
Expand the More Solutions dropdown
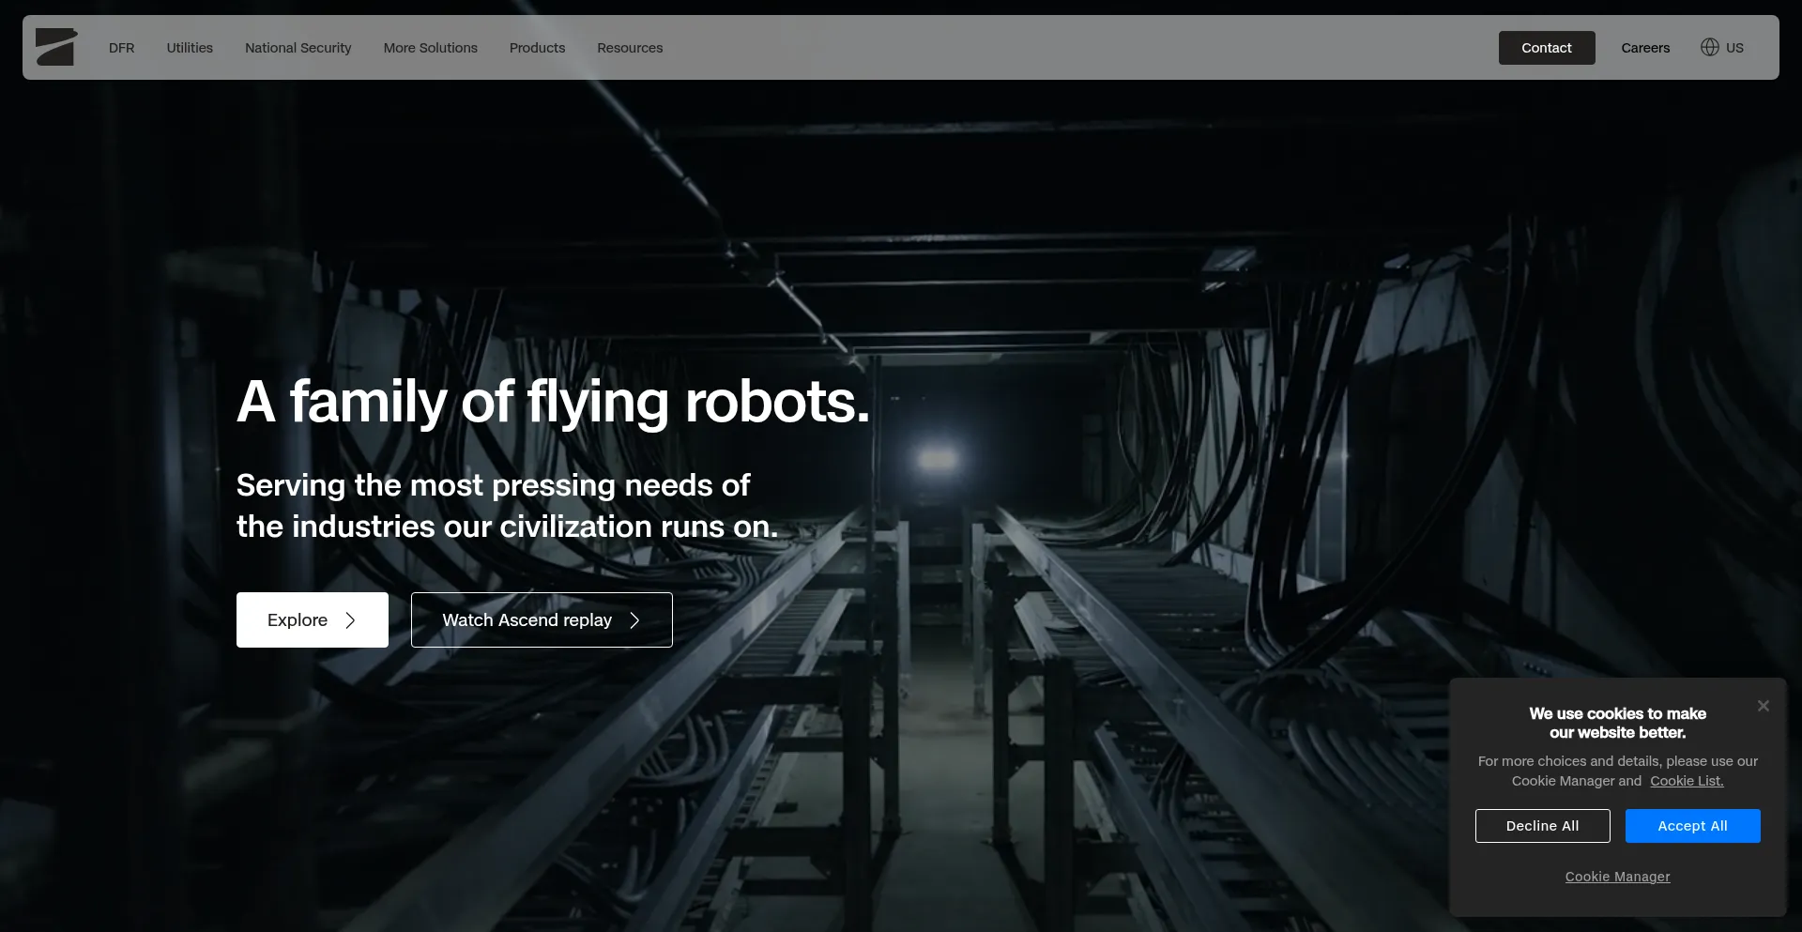pyautogui.click(x=430, y=48)
